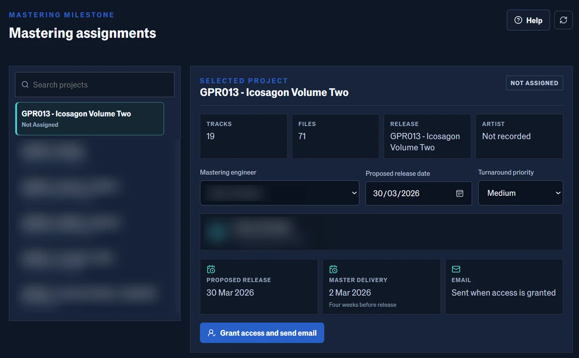Click the Files value 71
The height and width of the screenshot is (358, 579).
tap(302, 136)
